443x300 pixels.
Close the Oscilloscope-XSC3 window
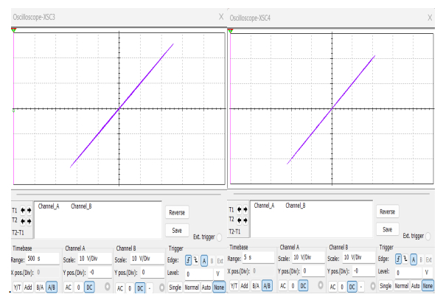pos(222,16)
